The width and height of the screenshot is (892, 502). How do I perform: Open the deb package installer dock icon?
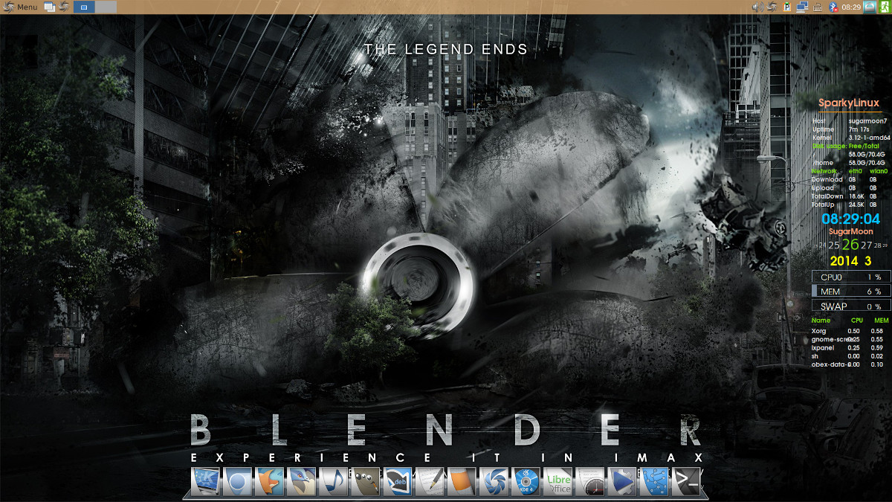pyautogui.click(x=397, y=483)
